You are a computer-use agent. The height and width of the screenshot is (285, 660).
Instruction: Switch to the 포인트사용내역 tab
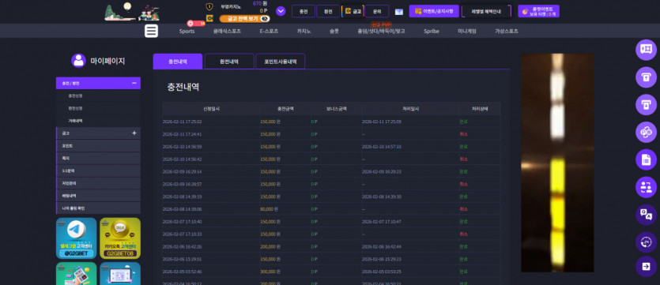point(281,62)
